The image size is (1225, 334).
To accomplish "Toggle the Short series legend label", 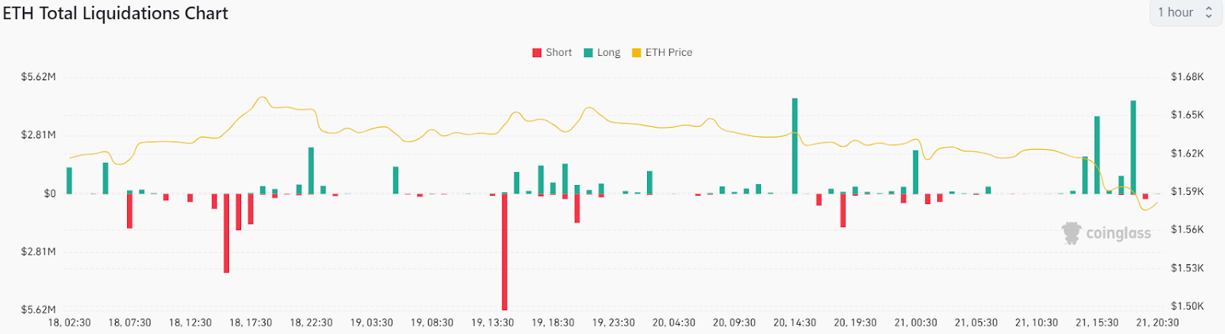I will pyautogui.click(x=559, y=53).
